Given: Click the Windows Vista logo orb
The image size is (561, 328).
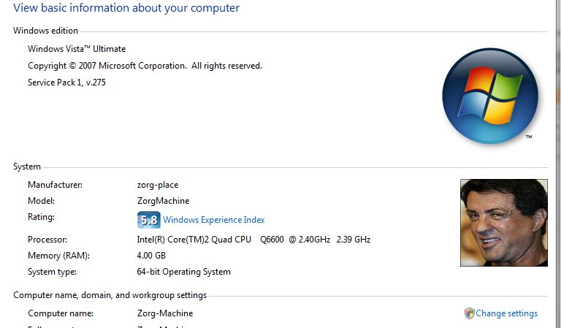Looking at the screenshot, I should [x=490, y=96].
